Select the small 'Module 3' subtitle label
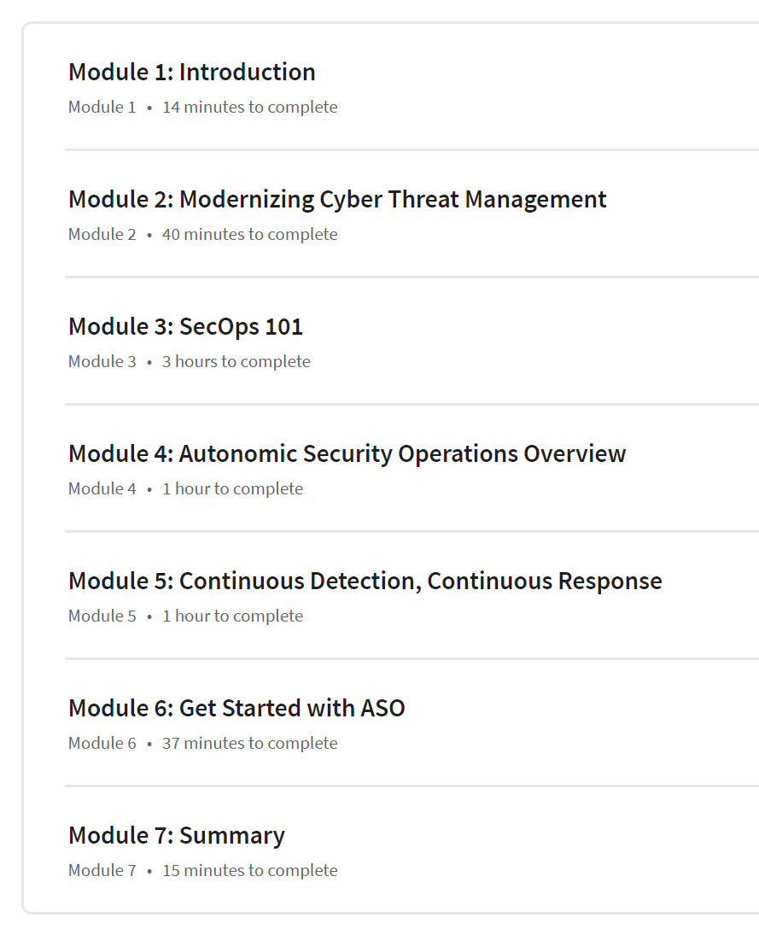The width and height of the screenshot is (759, 935). [102, 361]
